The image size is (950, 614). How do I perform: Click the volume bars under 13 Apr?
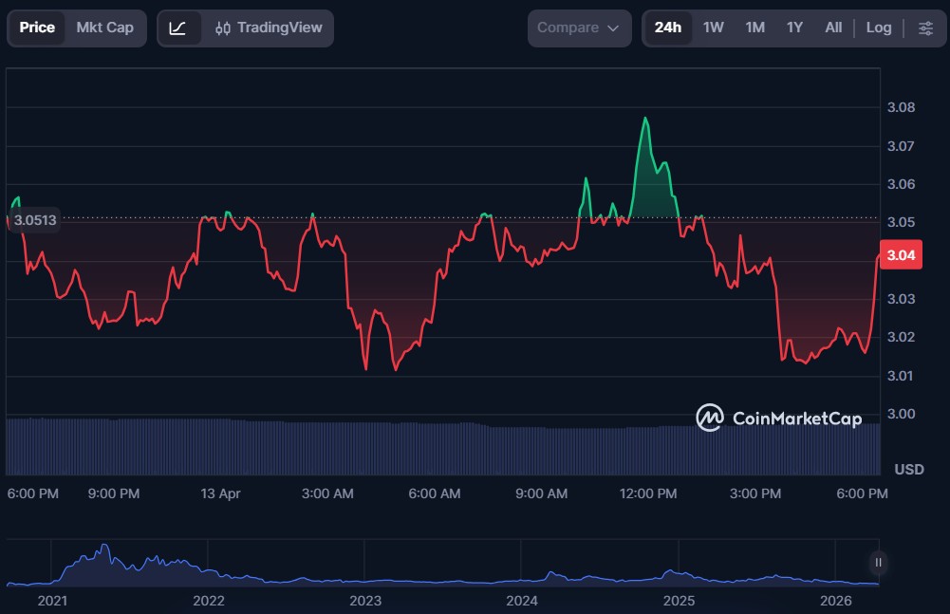coord(220,446)
